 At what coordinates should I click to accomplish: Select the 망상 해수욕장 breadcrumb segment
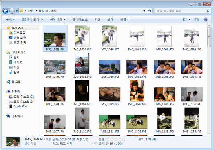point(48,11)
